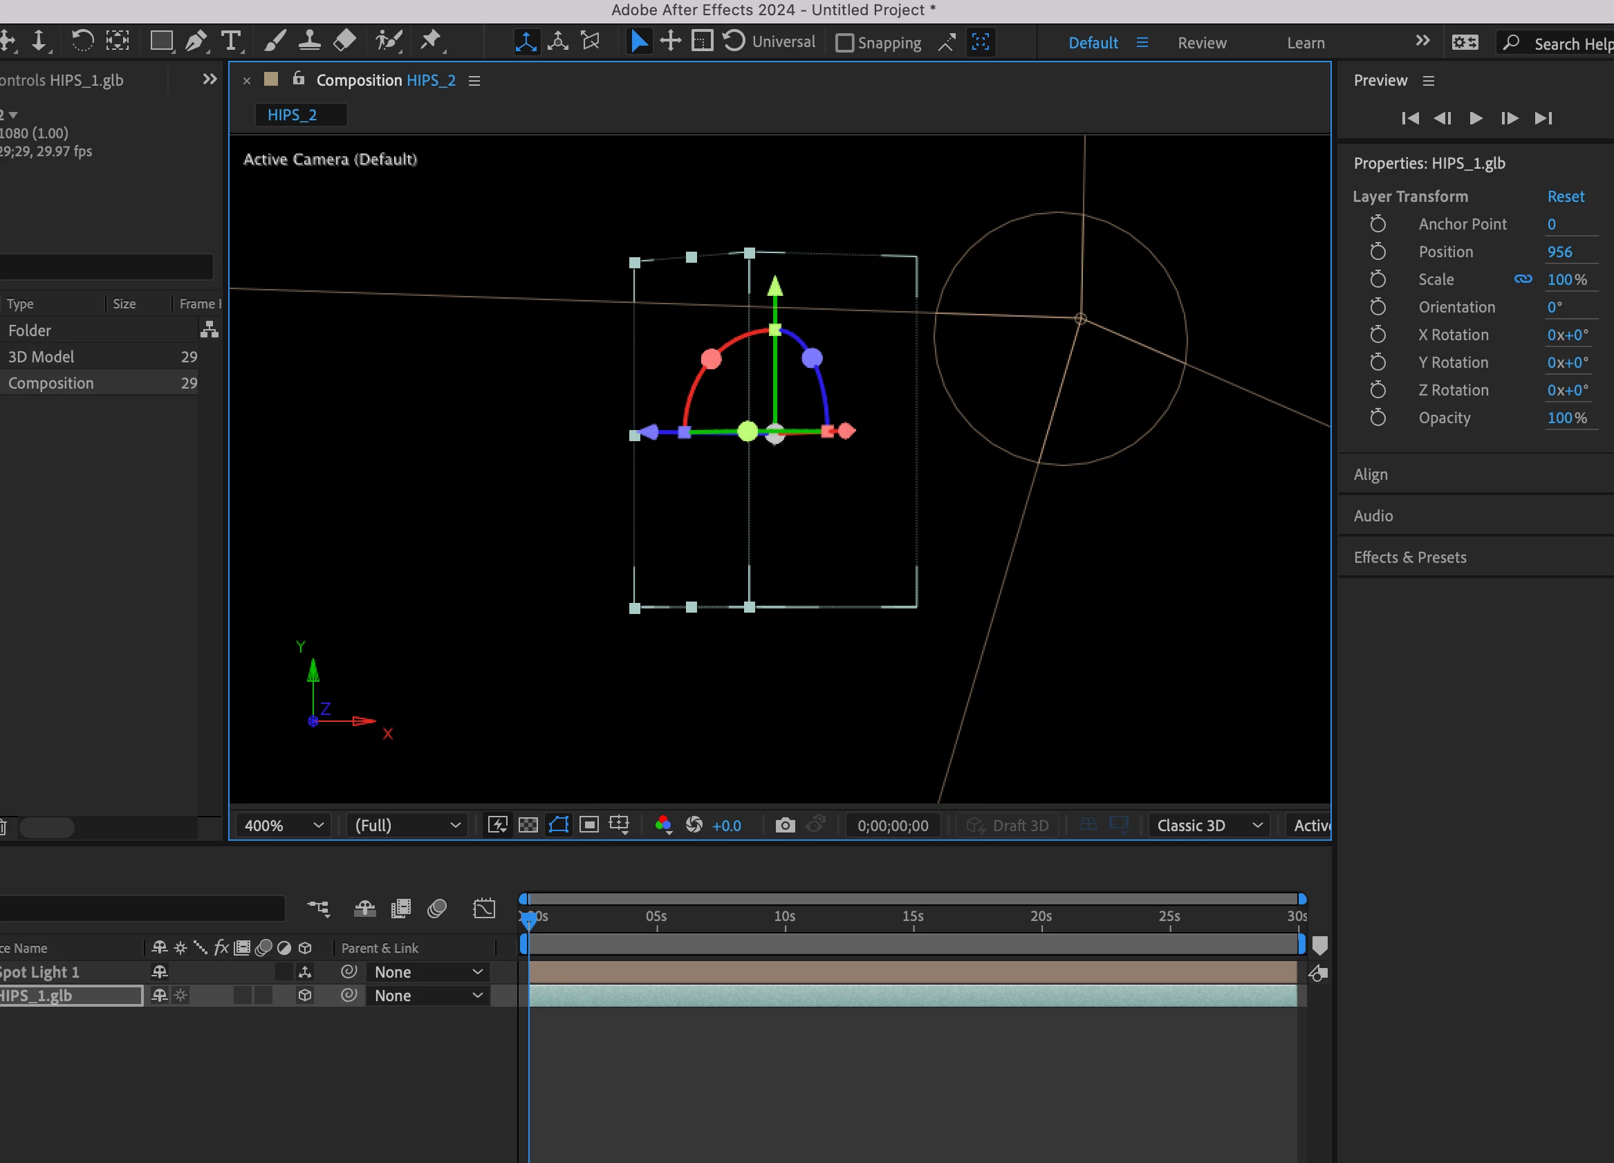Click the current time 0;00;00;00 field
The height and width of the screenshot is (1163, 1614).
click(892, 825)
